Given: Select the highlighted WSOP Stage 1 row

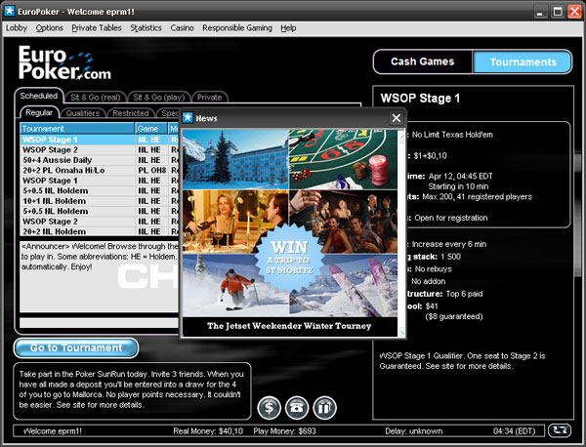Looking at the screenshot, I should (x=99, y=140).
